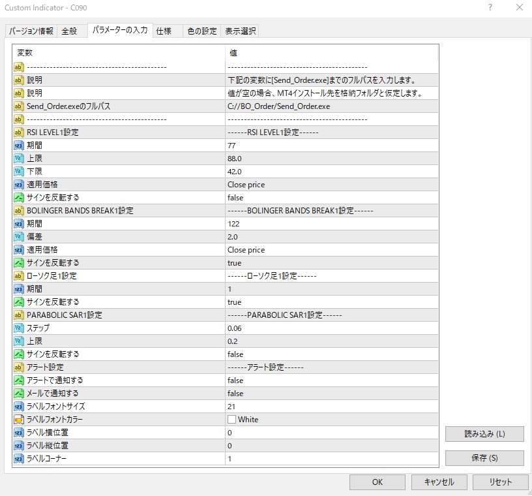Click the string icon beside Send_Order.exeのフルパス
Viewport: 532px width, 496px height.
click(x=19, y=106)
